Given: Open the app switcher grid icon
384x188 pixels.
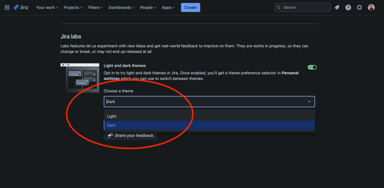Looking at the screenshot, I should 7,8.
